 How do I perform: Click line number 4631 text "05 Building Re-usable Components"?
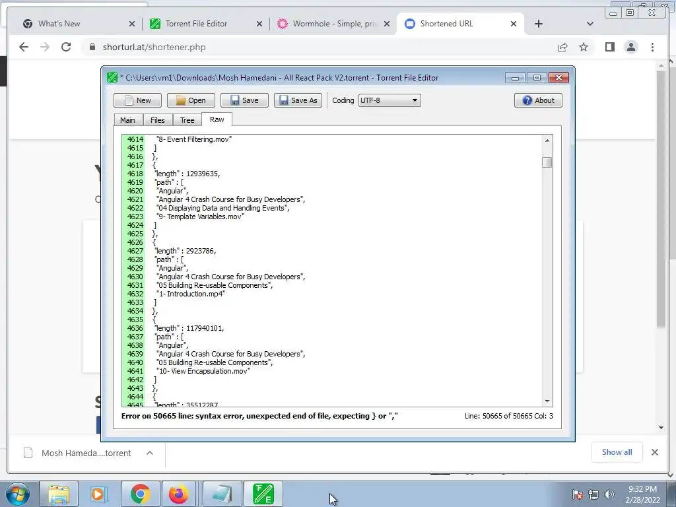coord(215,285)
